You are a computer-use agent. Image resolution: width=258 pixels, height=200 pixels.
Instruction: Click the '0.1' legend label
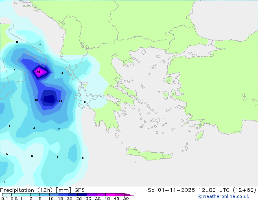pyautogui.click(x=4, y=198)
